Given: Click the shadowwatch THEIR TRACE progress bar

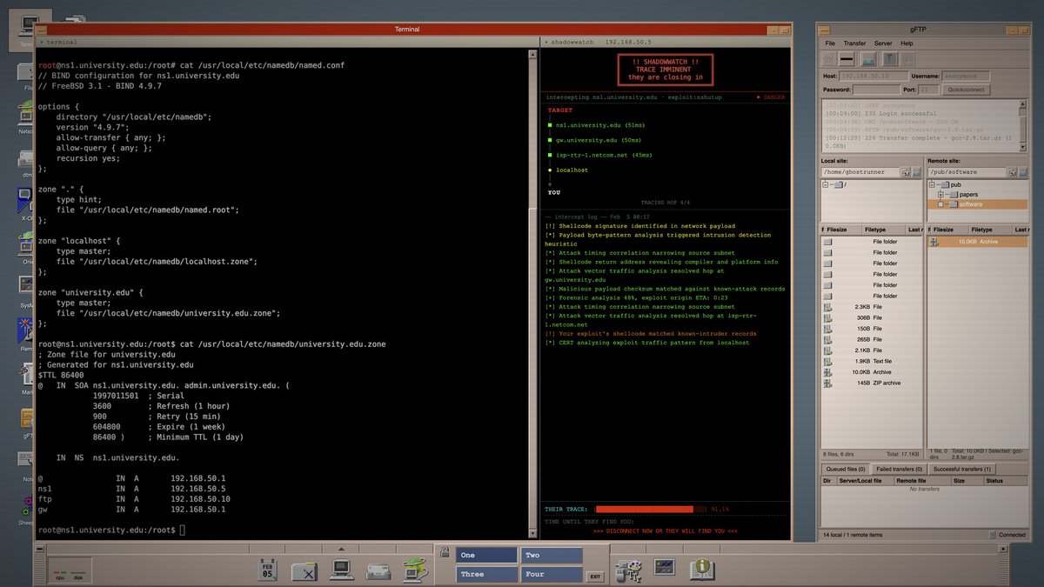Looking at the screenshot, I should tap(650, 509).
